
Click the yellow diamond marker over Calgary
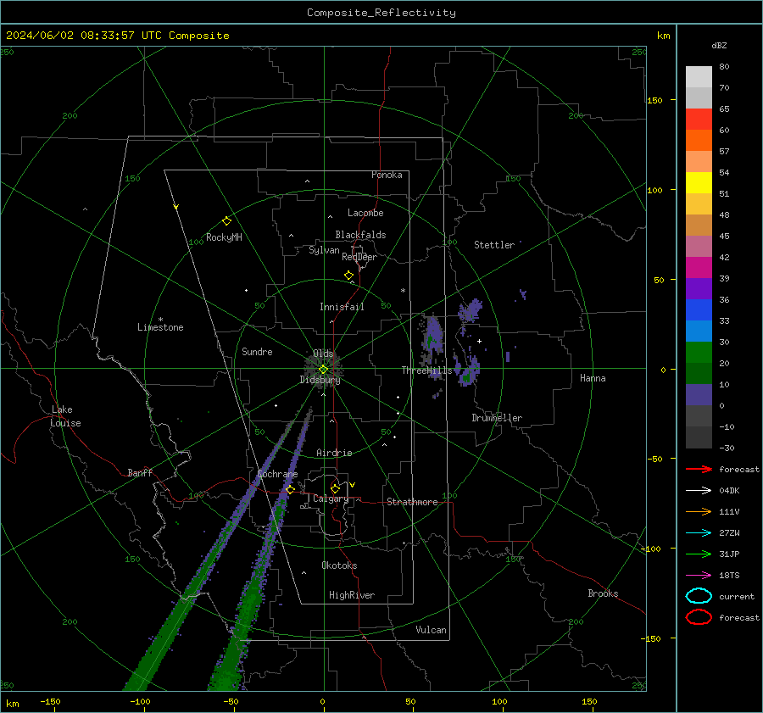pyautogui.click(x=335, y=488)
